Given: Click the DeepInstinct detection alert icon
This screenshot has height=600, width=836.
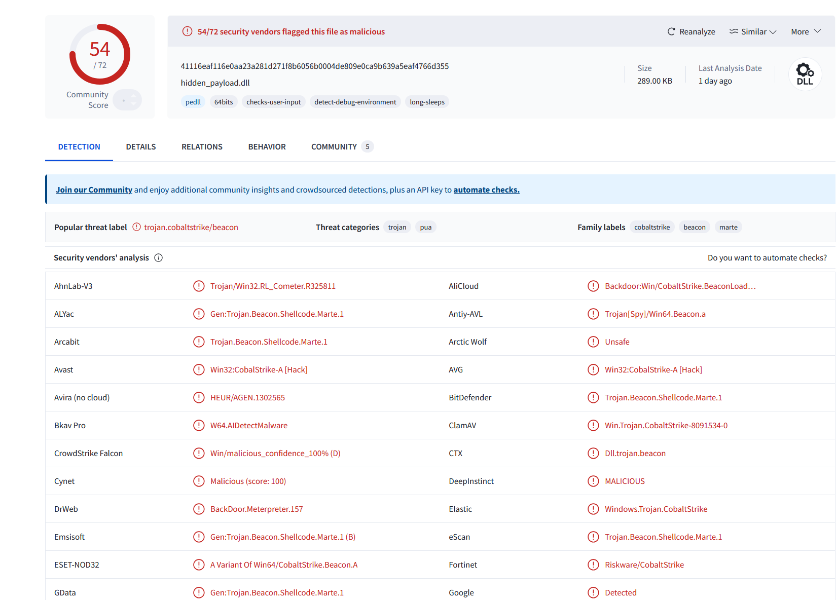Looking at the screenshot, I should 593,481.
